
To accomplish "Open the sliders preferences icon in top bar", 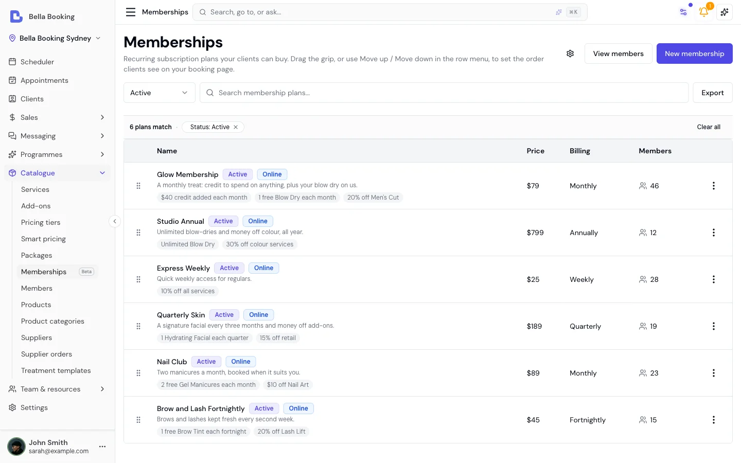I will [683, 12].
